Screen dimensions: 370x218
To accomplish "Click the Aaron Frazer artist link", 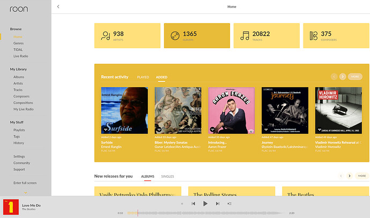I will (x=217, y=147).
